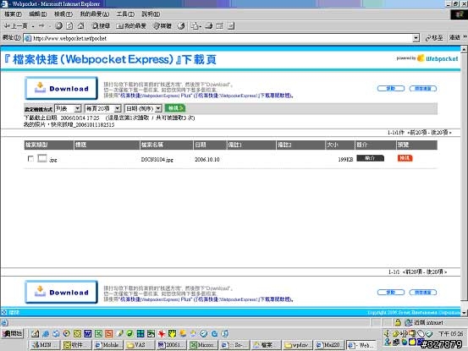Image resolution: width=468 pixels, height=351 pixels.
Task: Click the Print icon in the toolbar
Action: click(x=209, y=26)
